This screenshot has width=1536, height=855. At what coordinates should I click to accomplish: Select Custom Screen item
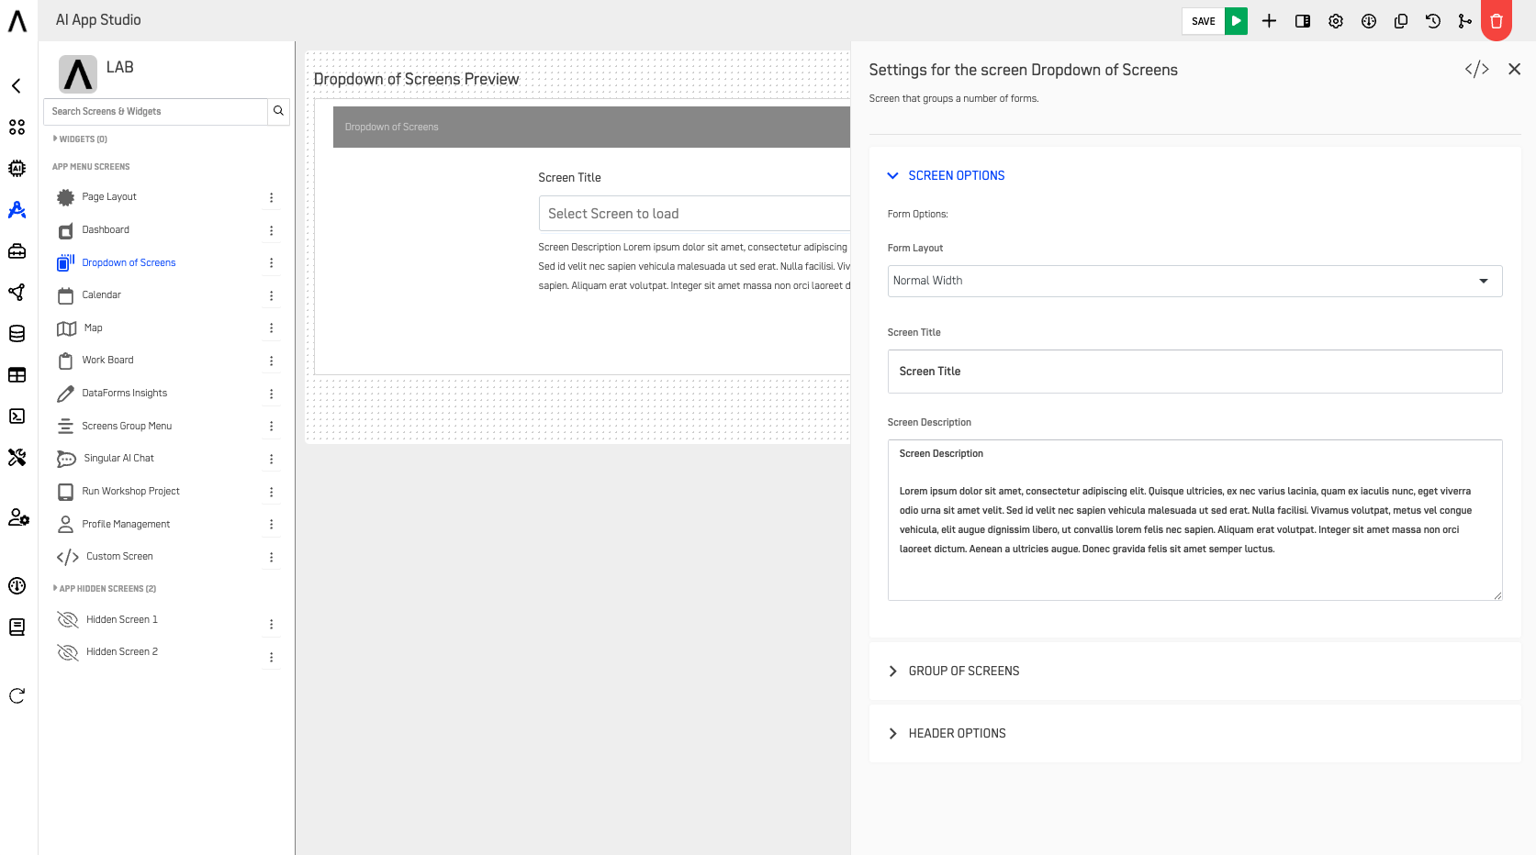click(x=119, y=557)
